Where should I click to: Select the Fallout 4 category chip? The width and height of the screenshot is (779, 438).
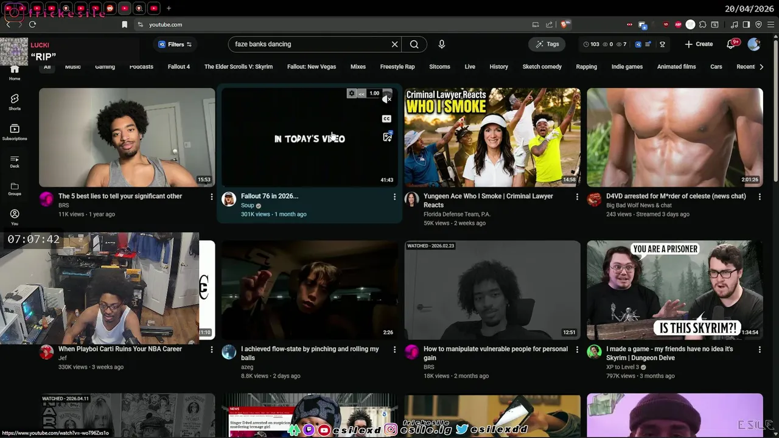[179, 67]
